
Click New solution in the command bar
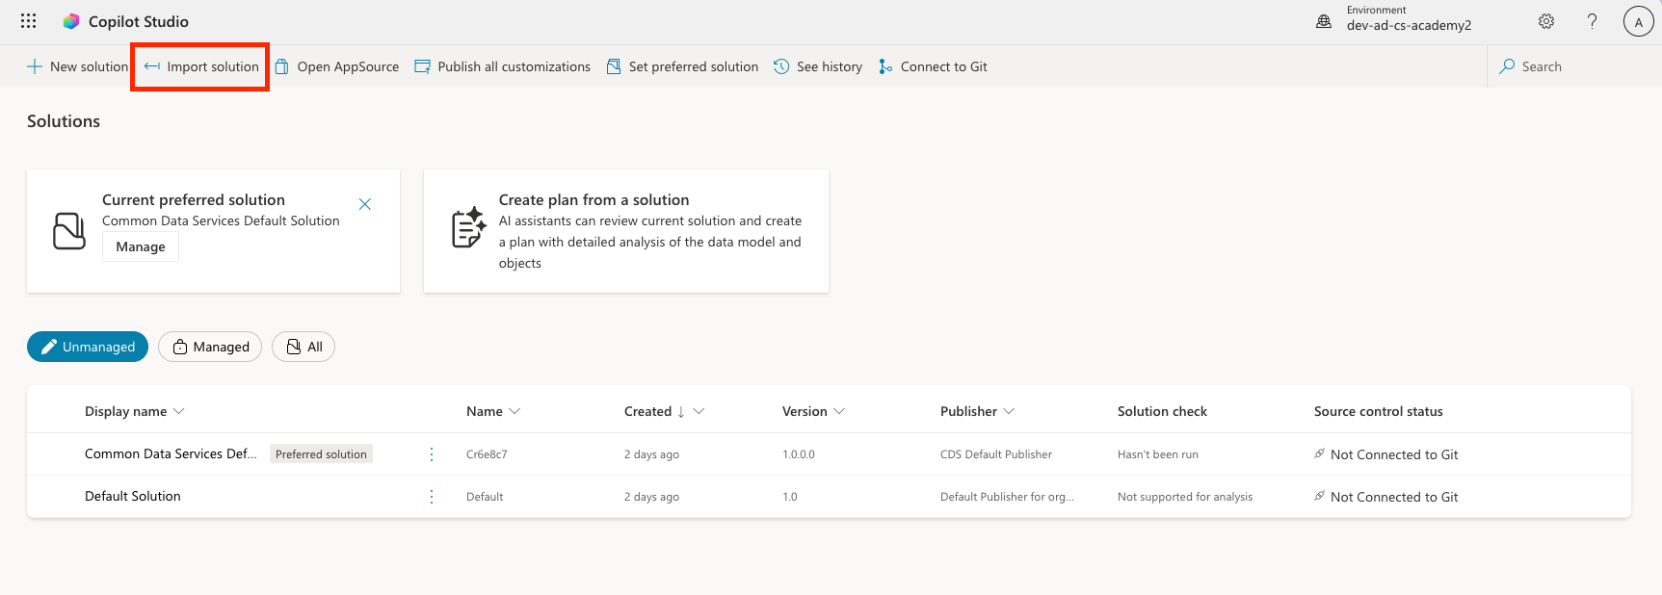[x=77, y=66]
